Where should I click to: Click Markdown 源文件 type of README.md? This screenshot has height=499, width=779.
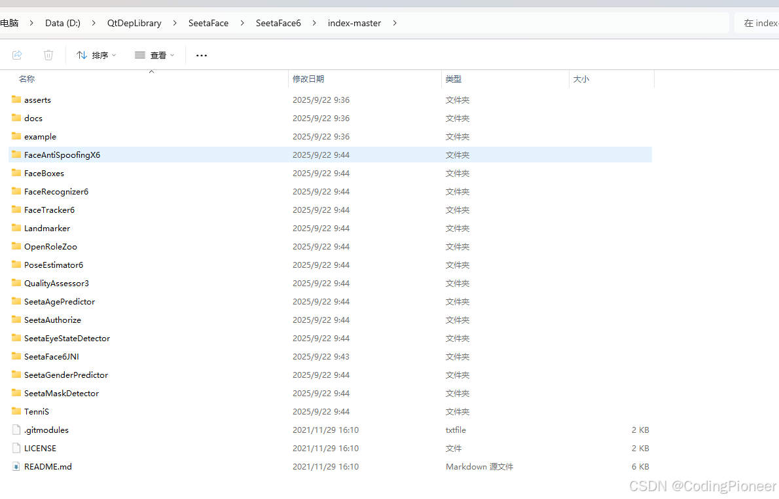click(x=479, y=467)
